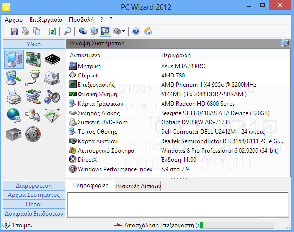This screenshot has height=232, width=294.
Task: Click the Save floppy disk toolbar icon
Action: pos(14,31)
